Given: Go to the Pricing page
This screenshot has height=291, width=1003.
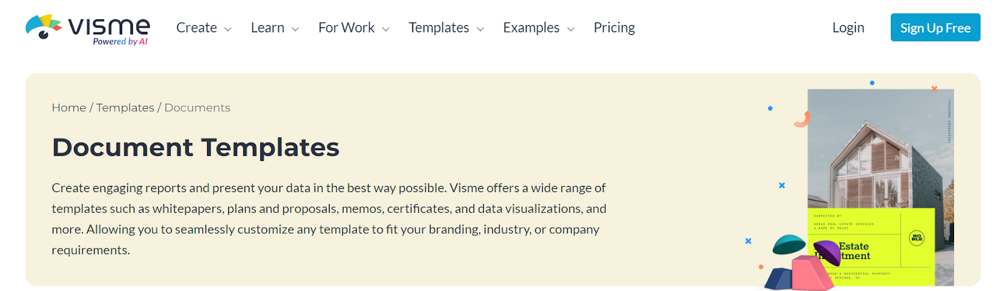Looking at the screenshot, I should [614, 28].
